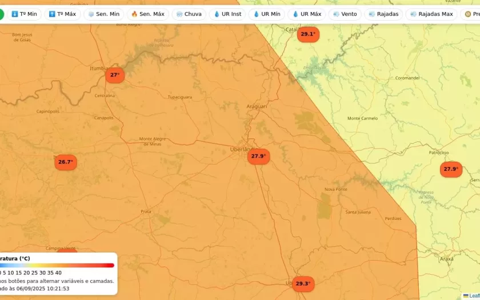The height and width of the screenshot is (300, 480).
Task: Click the temperature color gradient legend bar
Action: 57,265
